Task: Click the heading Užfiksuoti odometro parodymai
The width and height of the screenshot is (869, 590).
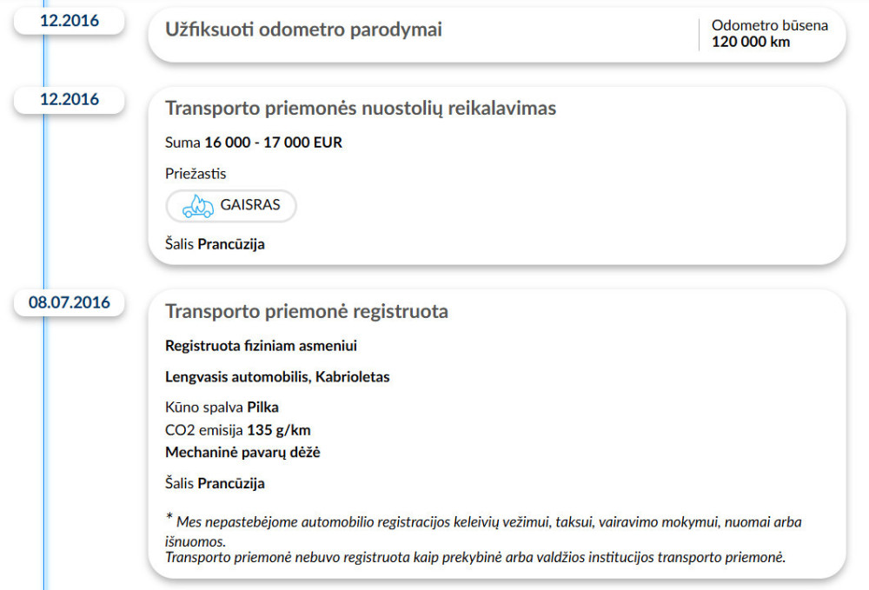Action: [303, 30]
